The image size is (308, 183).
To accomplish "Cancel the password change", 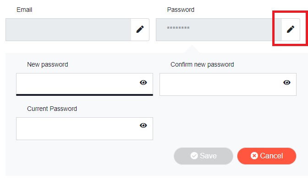I will point(267,156).
